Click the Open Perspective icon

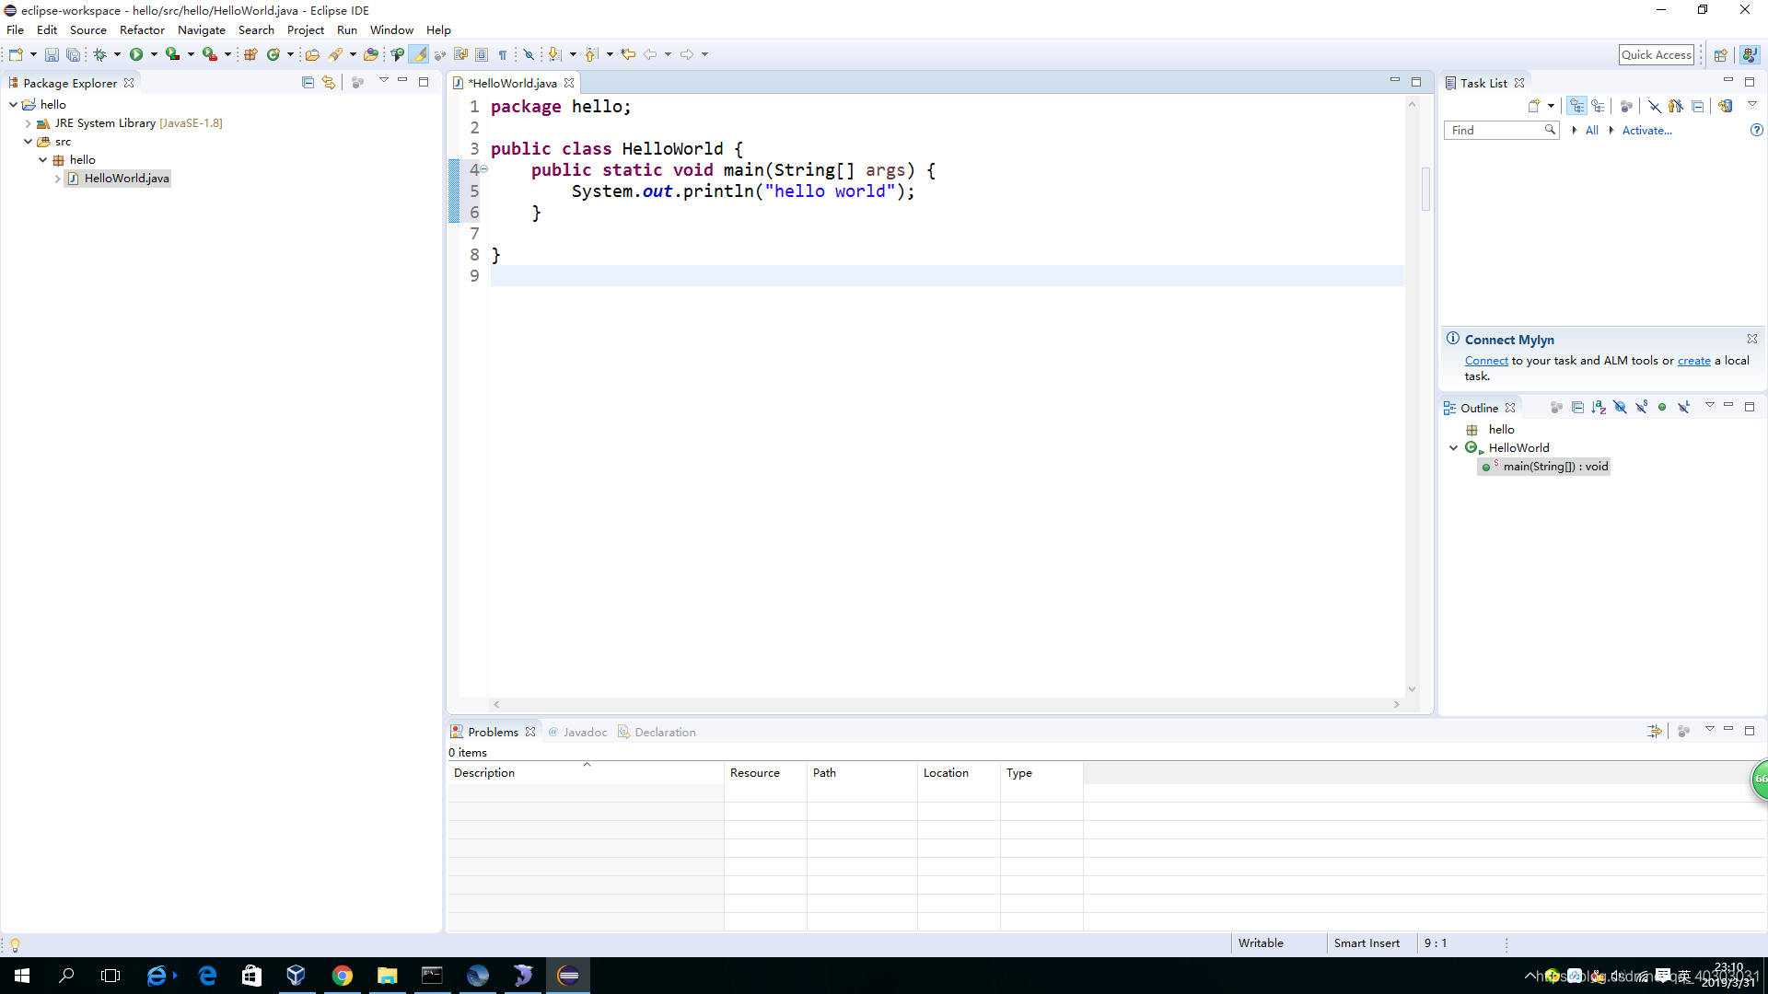[x=1720, y=55]
